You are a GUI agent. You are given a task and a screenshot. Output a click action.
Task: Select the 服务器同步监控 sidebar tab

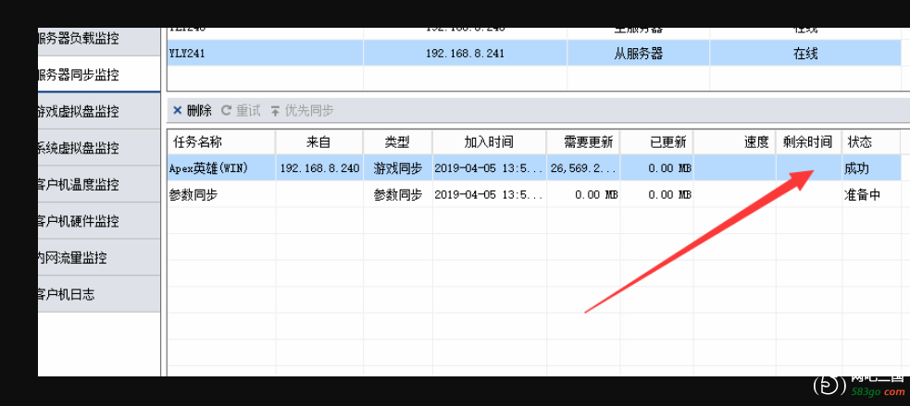(x=99, y=74)
